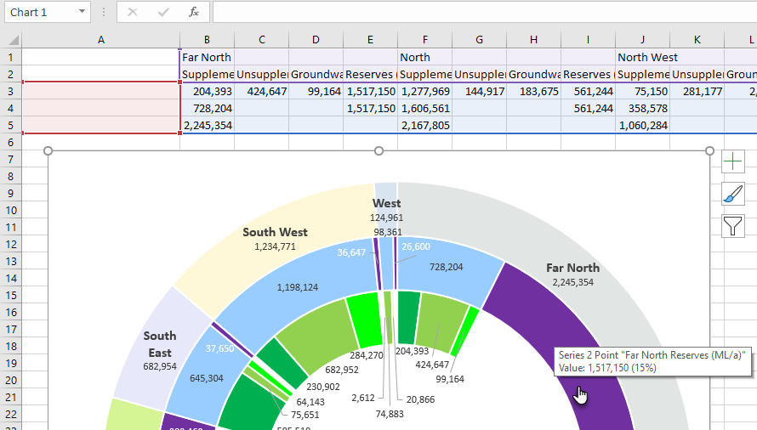Click cell with value 204,393
This screenshot has height=430, width=757.
(x=208, y=91)
